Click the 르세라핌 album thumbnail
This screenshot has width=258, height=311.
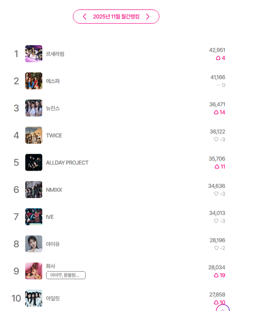pyautogui.click(x=33, y=54)
